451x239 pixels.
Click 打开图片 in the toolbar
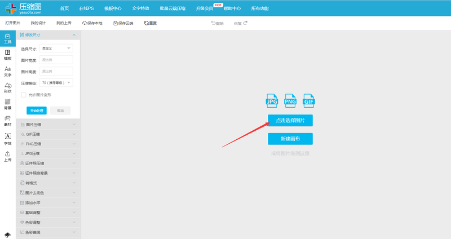12,23
